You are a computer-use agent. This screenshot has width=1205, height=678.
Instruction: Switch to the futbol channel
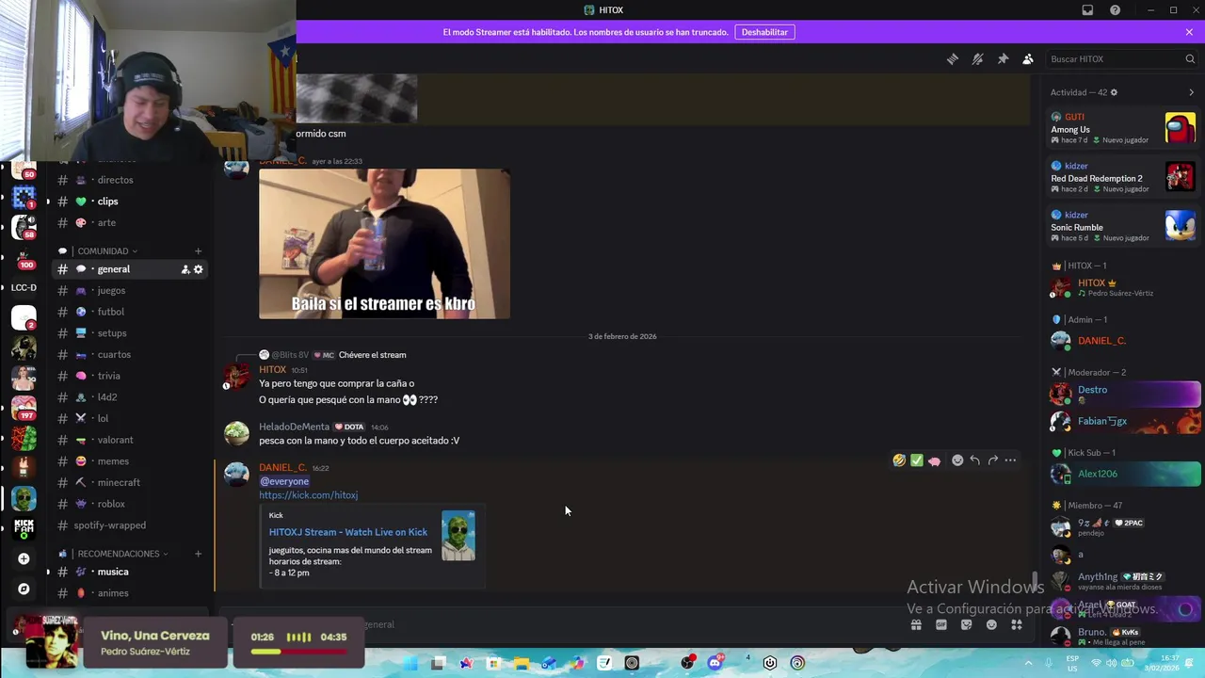130,312
